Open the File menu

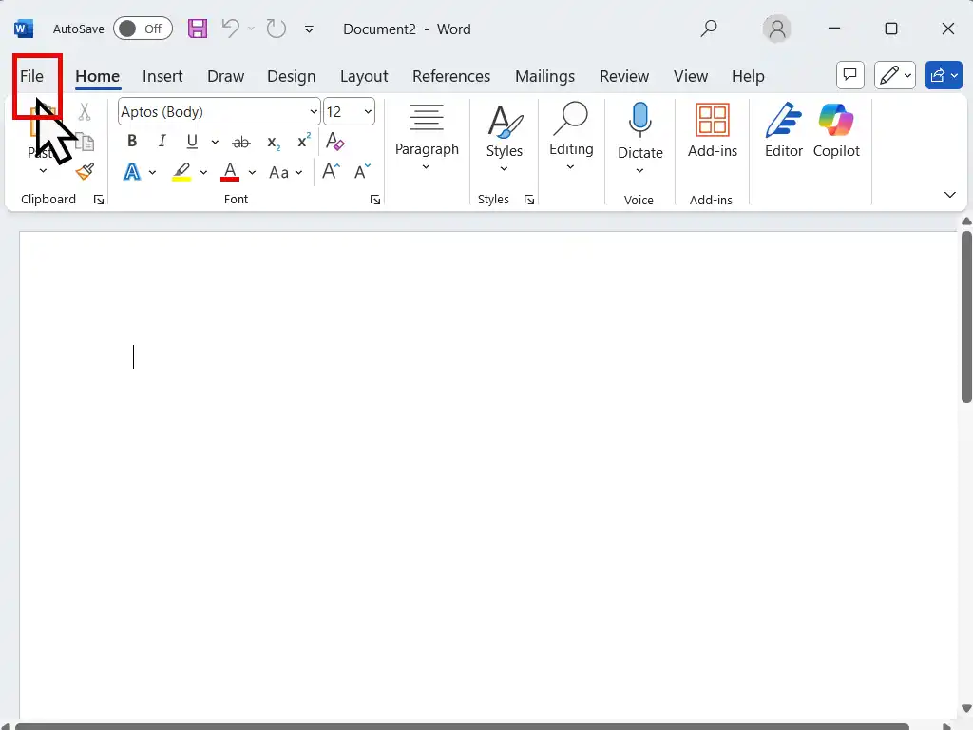(32, 76)
